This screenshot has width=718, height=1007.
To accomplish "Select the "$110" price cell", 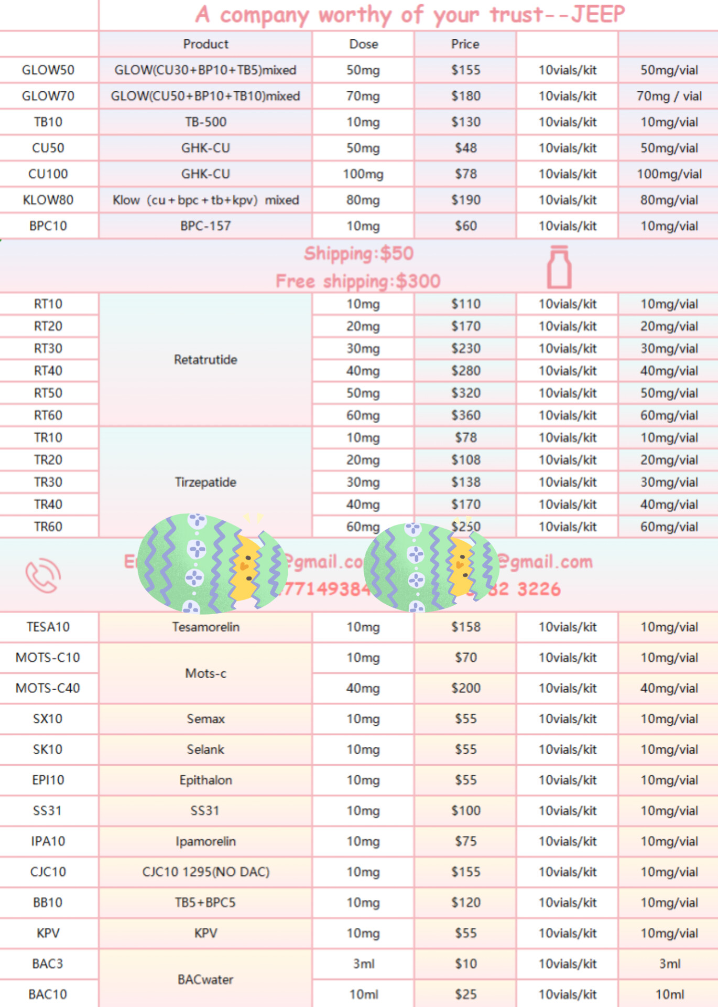I will click(466, 304).
